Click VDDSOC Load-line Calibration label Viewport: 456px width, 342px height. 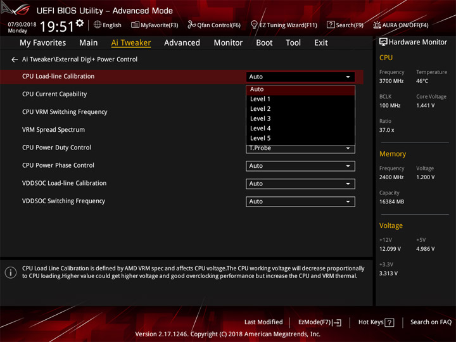point(64,183)
